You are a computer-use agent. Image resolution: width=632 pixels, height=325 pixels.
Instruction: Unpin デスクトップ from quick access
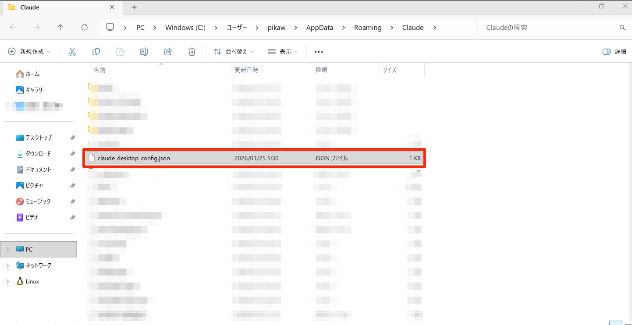click(x=72, y=138)
